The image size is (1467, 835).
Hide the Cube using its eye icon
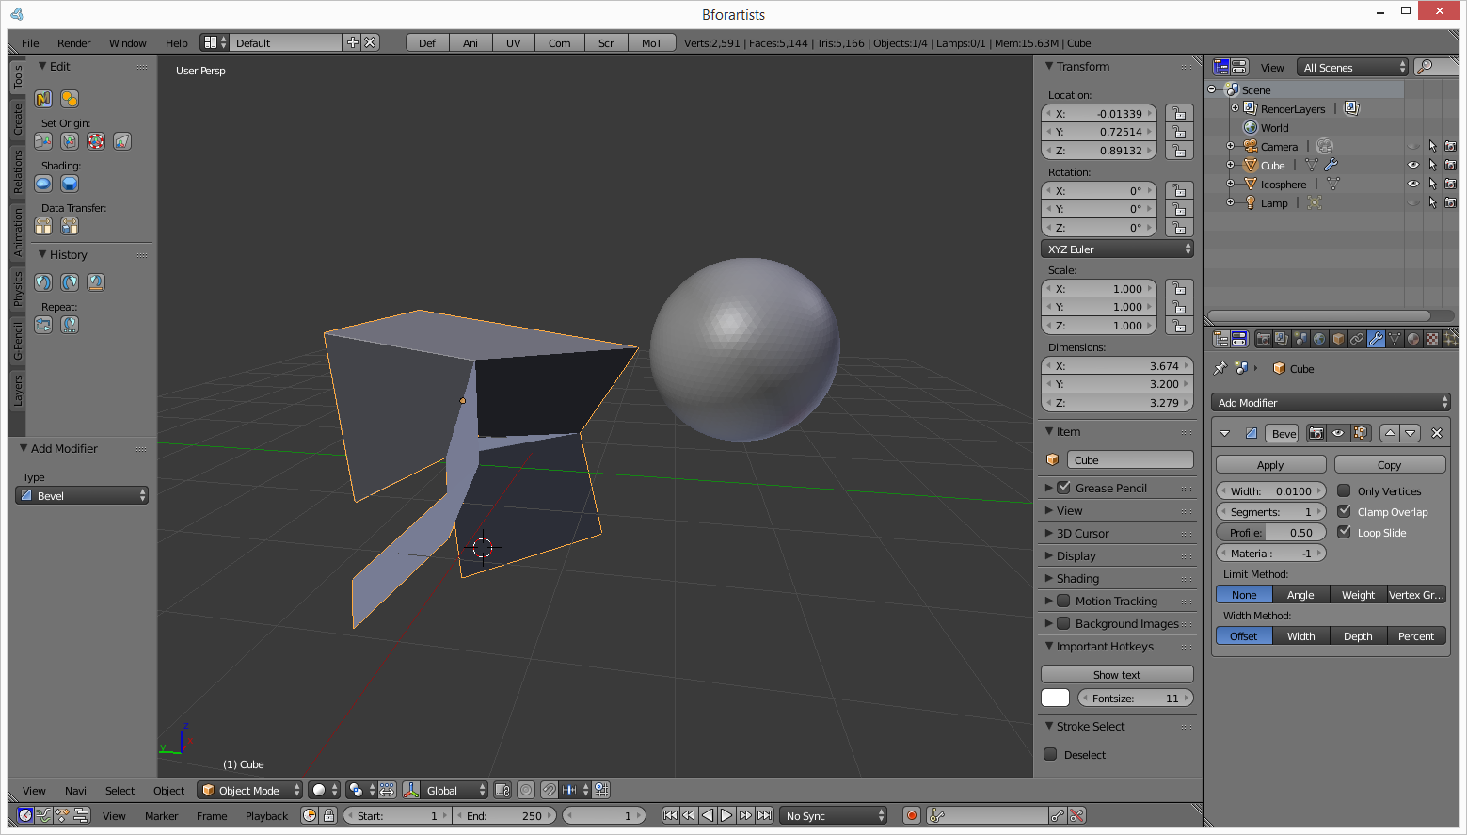click(1412, 165)
